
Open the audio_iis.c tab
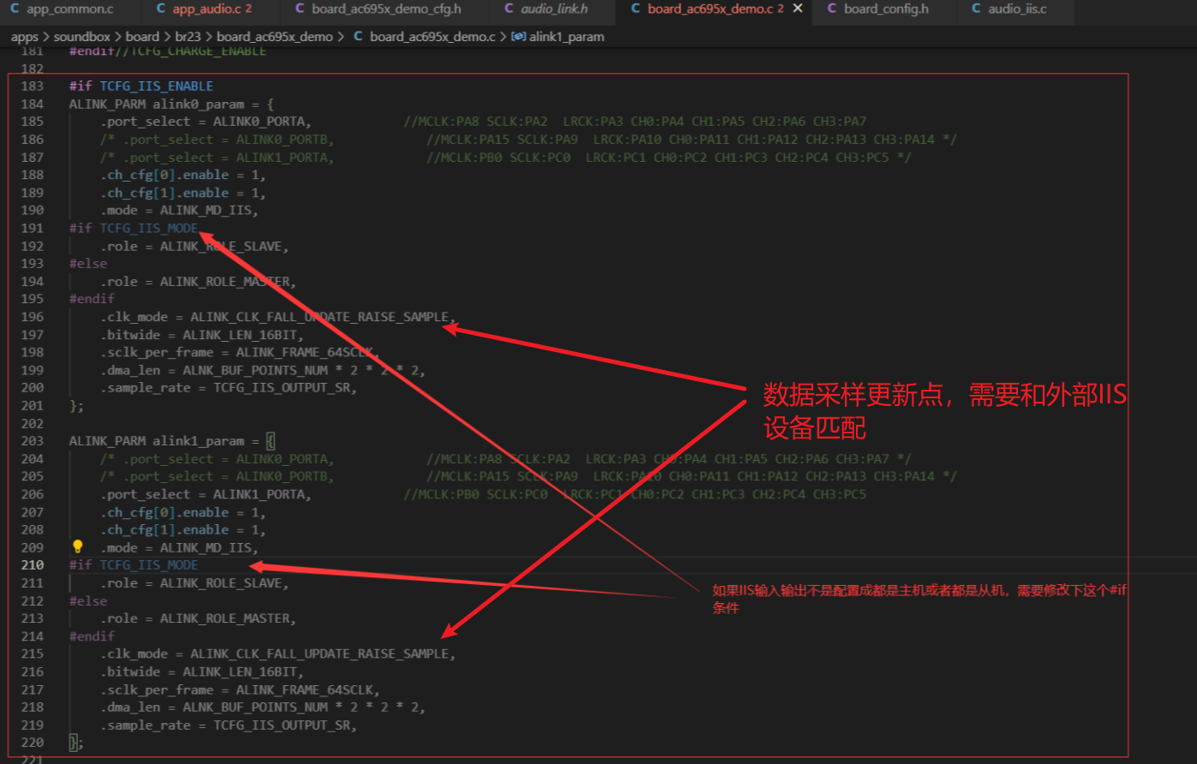click(x=1015, y=9)
